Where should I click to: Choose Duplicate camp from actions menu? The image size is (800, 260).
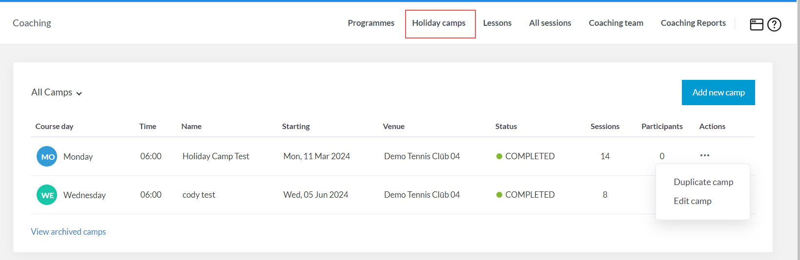[703, 182]
